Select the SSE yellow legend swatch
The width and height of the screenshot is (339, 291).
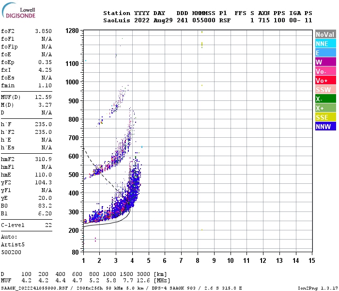[x=325, y=117]
